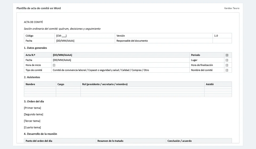Click the '2. Asistentes' heading
The width and height of the screenshot is (256, 149).
click(32, 77)
